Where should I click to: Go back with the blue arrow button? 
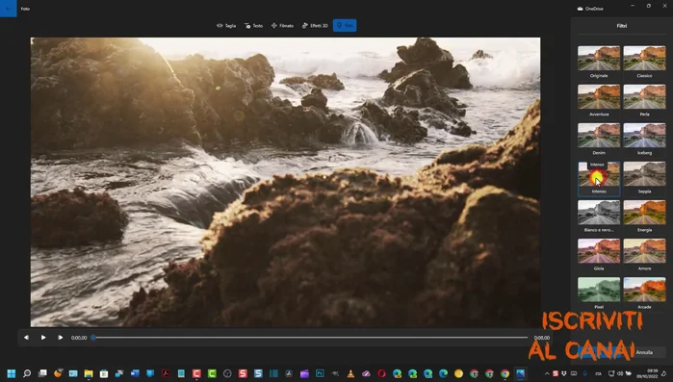click(8, 9)
